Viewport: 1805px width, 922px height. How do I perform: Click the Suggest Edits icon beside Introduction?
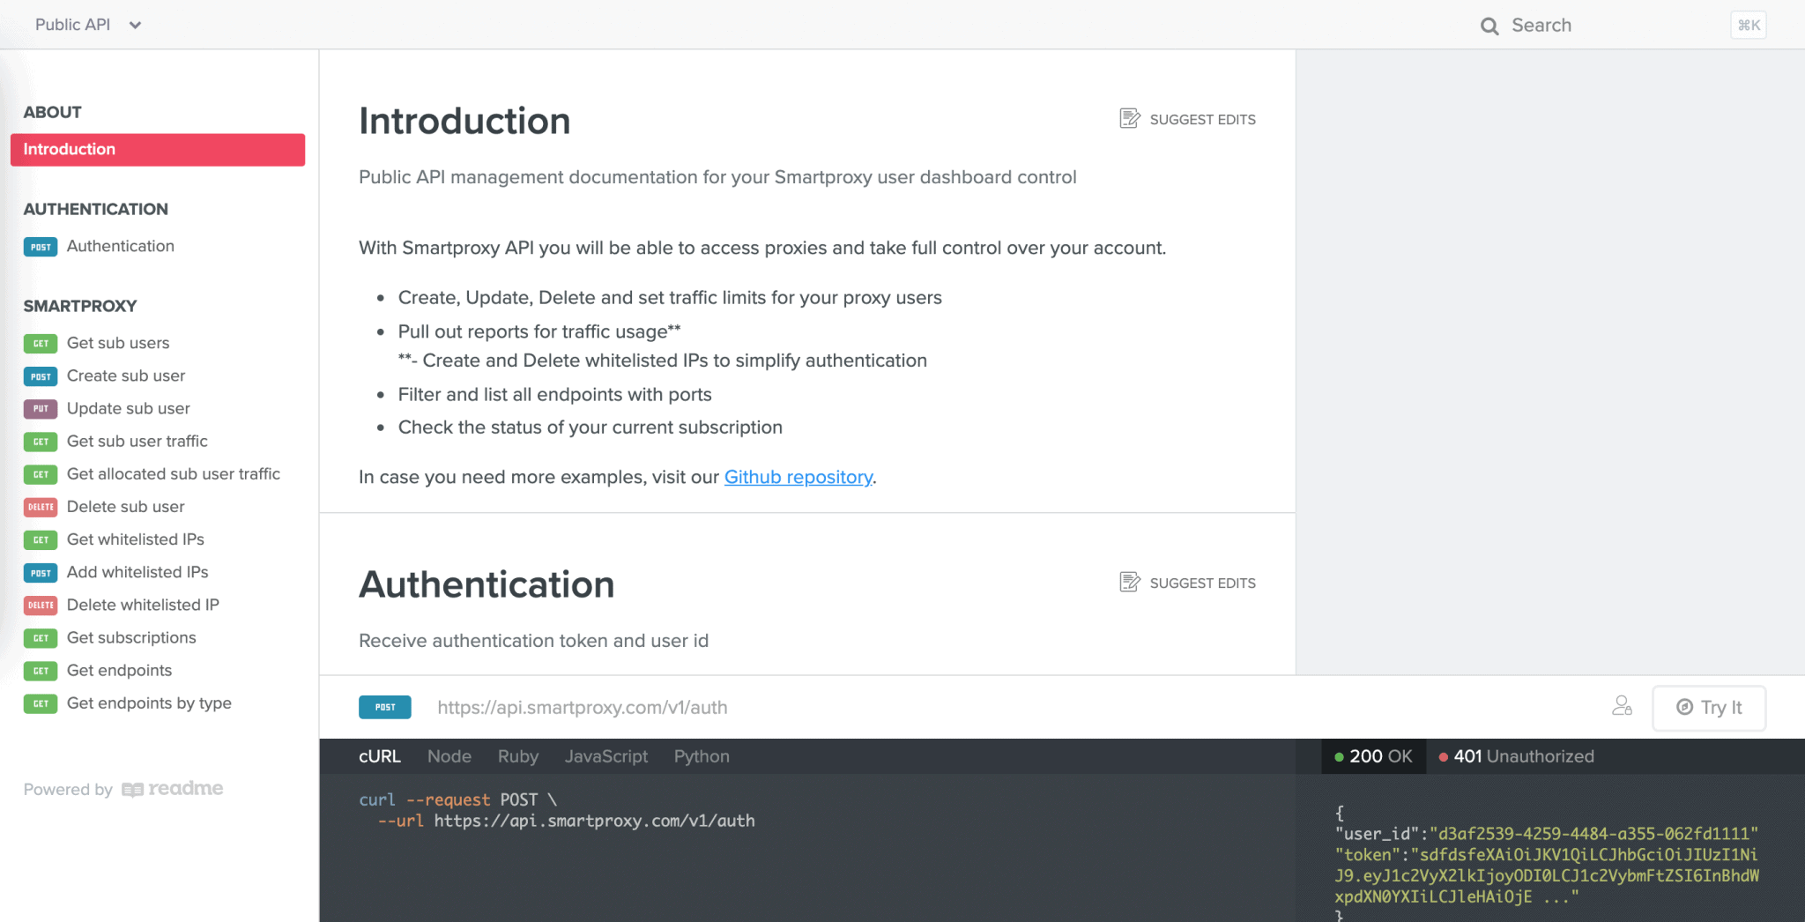1129,119
